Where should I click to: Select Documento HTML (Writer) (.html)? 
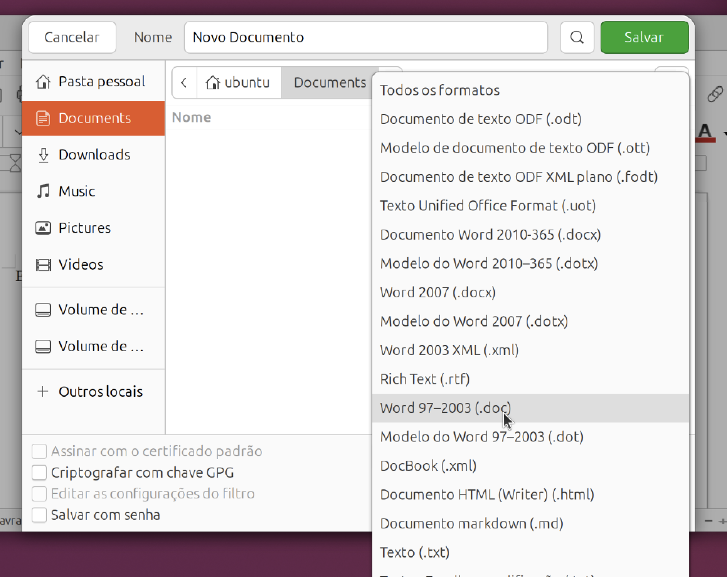click(x=530, y=495)
